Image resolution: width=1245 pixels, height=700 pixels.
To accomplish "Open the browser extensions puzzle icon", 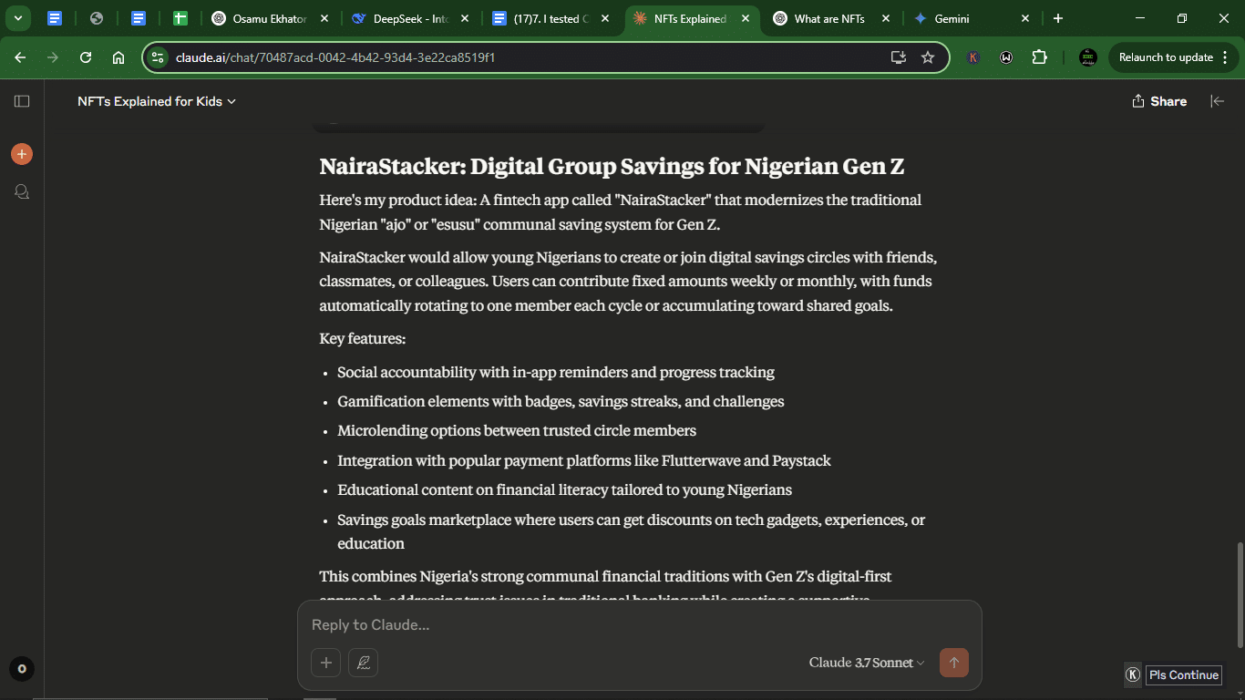I will (1039, 57).
